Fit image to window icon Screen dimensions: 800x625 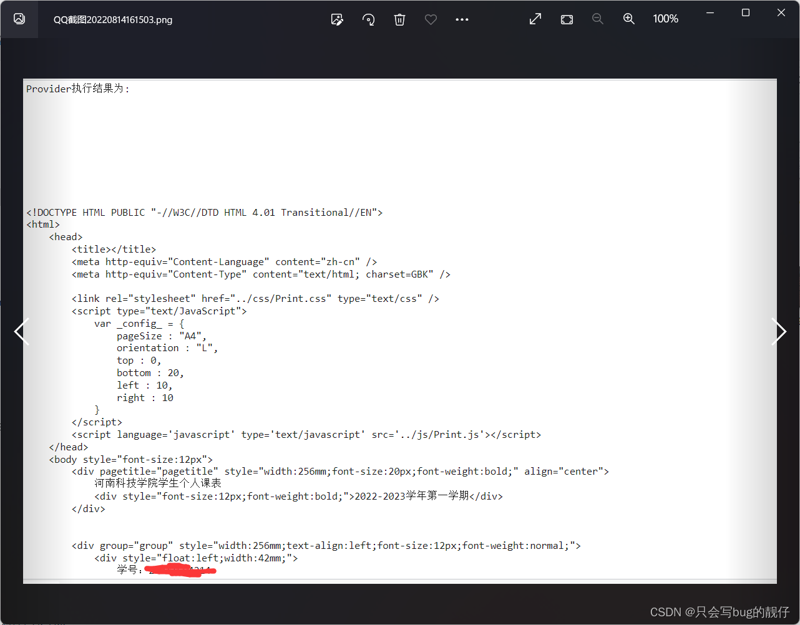[567, 19]
